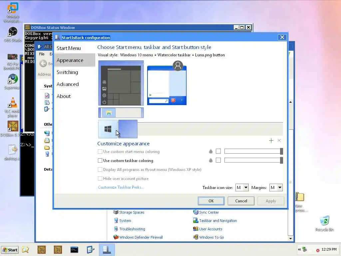Select the Windows 10 start button style
The height and width of the screenshot is (256, 341).
click(108, 129)
